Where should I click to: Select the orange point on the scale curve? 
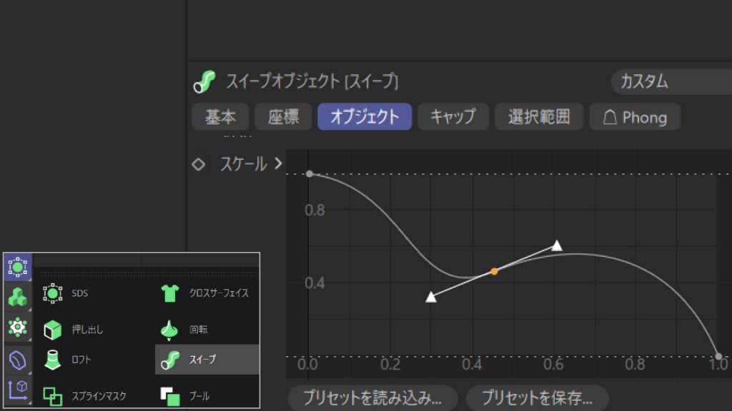tap(493, 271)
